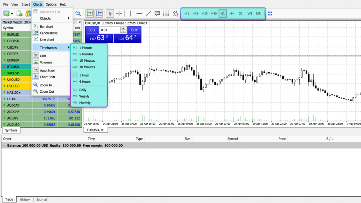The image size is (361, 203).
Task: Click the lot size input field
Action: (x=110, y=30)
